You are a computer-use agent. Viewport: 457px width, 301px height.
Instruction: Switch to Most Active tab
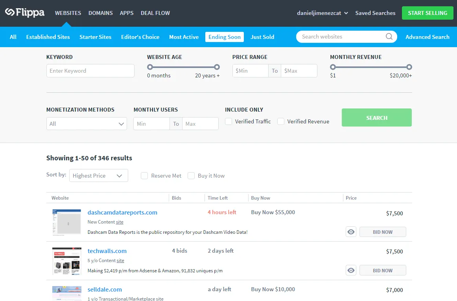pyautogui.click(x=184, y=37)
